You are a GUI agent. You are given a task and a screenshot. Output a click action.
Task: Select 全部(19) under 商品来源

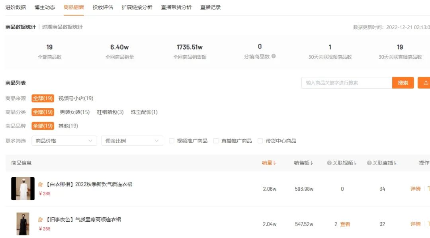(x=43, y=98)
